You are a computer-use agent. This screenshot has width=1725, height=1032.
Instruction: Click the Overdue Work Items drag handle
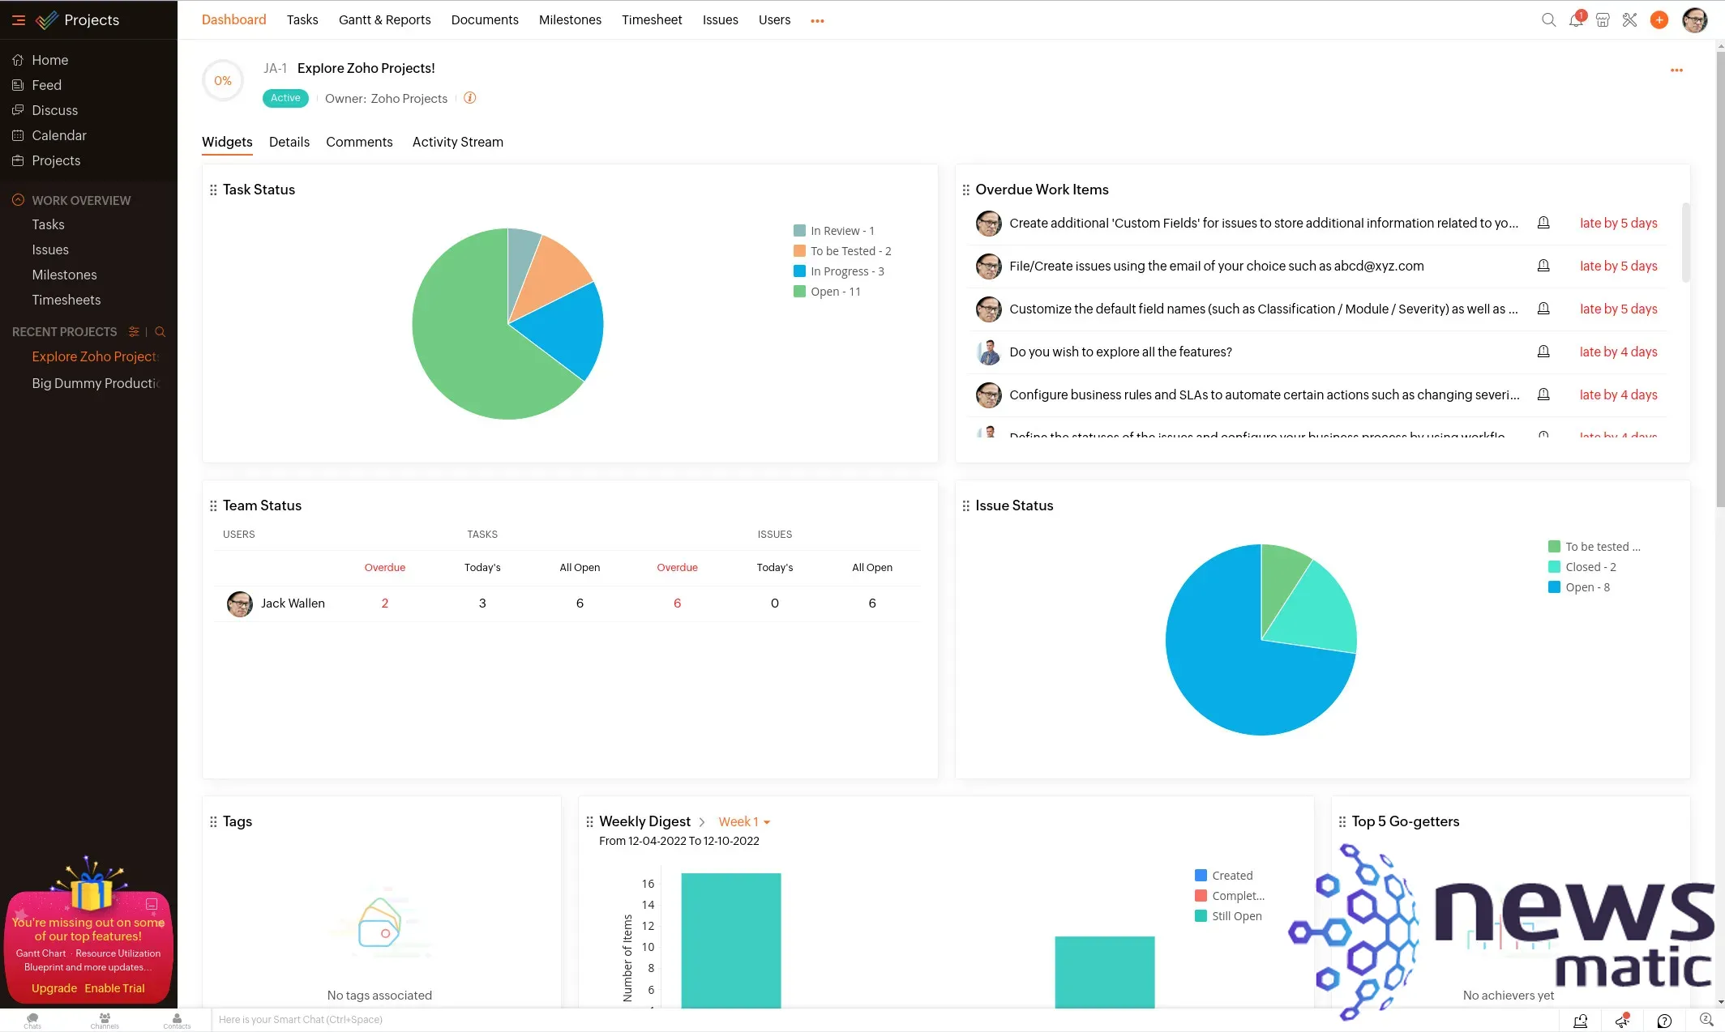(965, 190)
